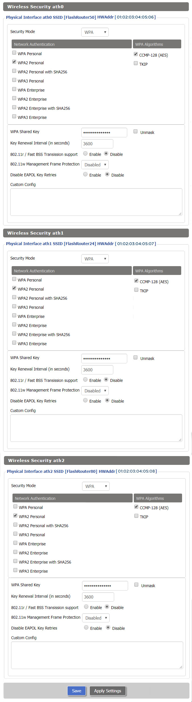Click the ath0 Key Renewal Interval field
Viewport: 192px width, 702px height.
[x=97, y=144]
